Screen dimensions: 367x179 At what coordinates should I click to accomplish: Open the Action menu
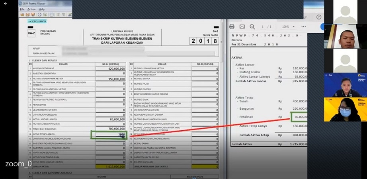(31, 9)
